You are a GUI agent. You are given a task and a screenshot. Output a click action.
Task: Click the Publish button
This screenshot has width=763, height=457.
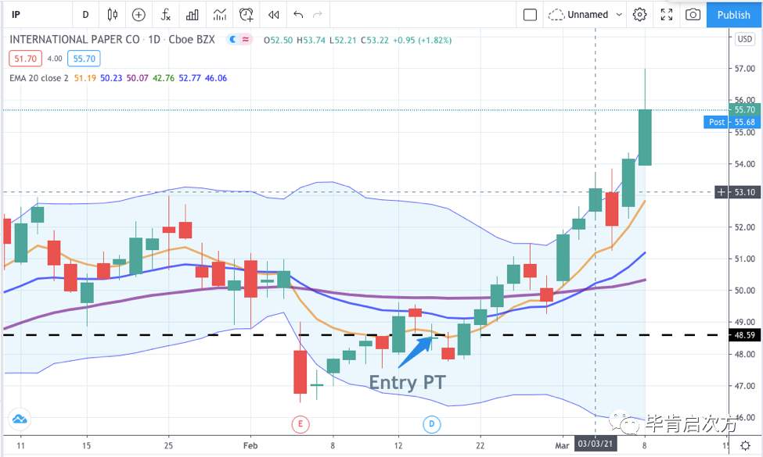(x=733, y=15)
